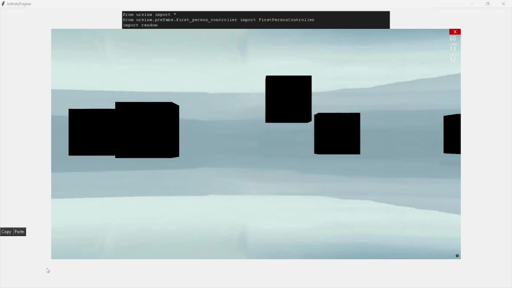The image size is (512, 288).
Task: Click the minimize icon in title bar
Action: [472, 4]
